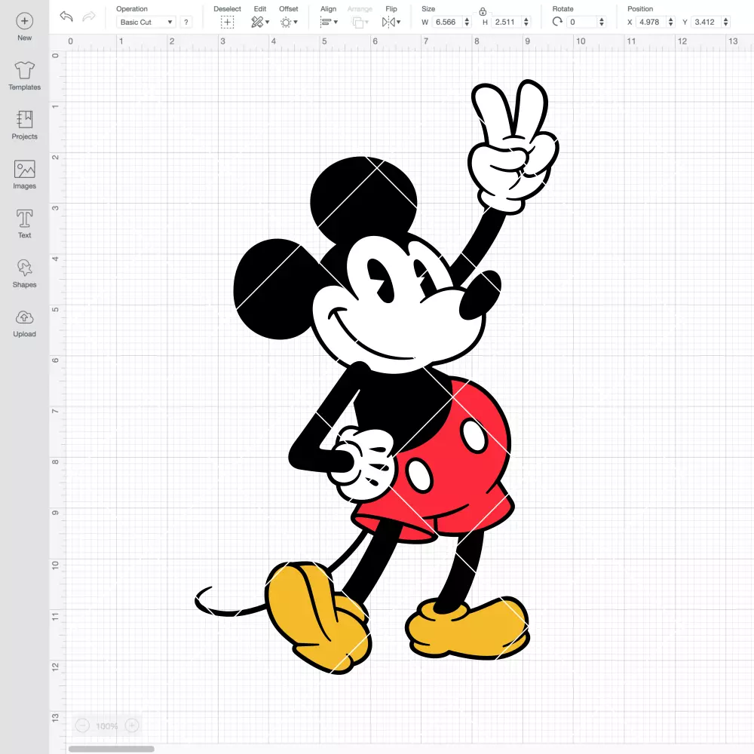Click the Position X stepper arrows
Screen dimensions: 754x754
pos(671,22)
